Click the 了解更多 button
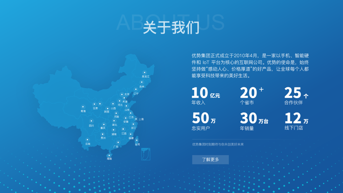The image size is (343, 193). point(210,160)
